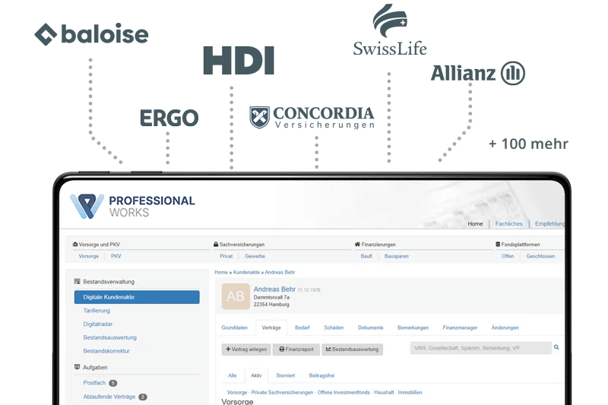The height and width of the screenshot is (405, 608).
Task: Open the PKV link
Action: tap(116, 256)
